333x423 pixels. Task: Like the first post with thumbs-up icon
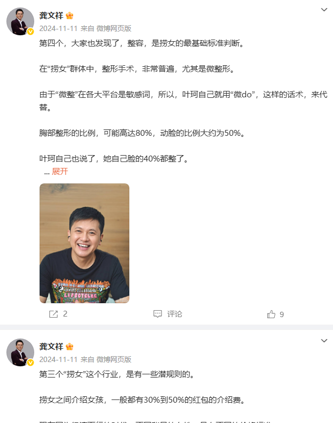pyautogui.click(x=271, y=314)
